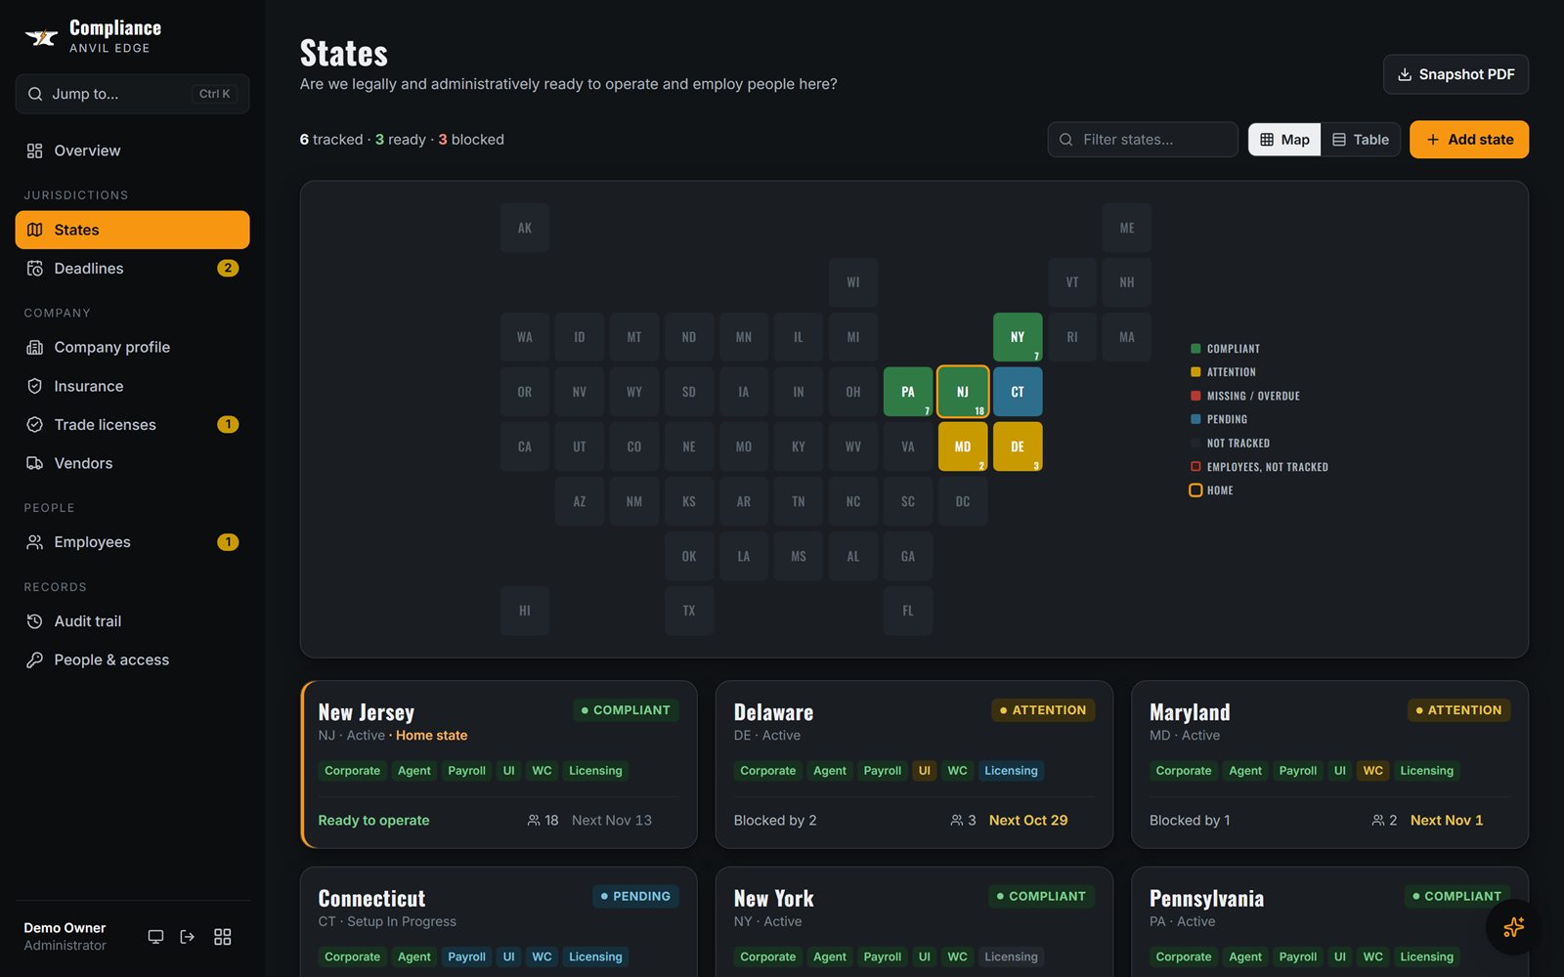The image size is (1564, 977).
Task: Click the Anvil Edge bird logo
Action: pos(41,37)
